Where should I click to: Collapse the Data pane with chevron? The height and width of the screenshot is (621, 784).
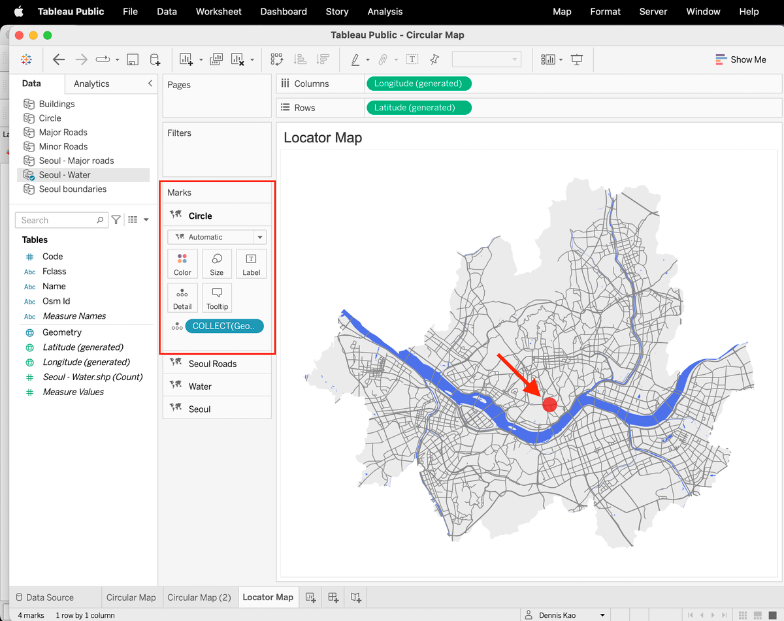click(150, 84)
